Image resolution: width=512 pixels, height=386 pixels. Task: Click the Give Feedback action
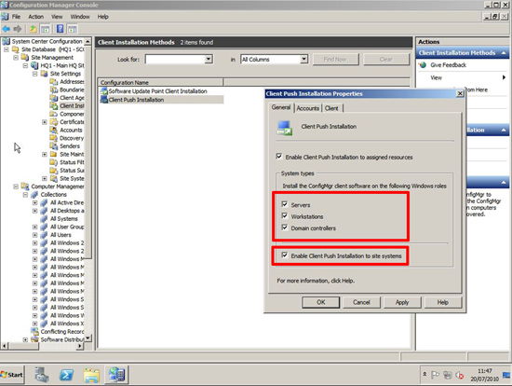(x=448, y=65)
